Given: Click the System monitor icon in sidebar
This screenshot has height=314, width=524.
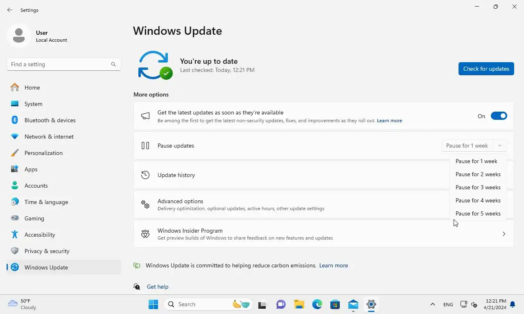Looking at the screenshot, I should coord(15,104).
